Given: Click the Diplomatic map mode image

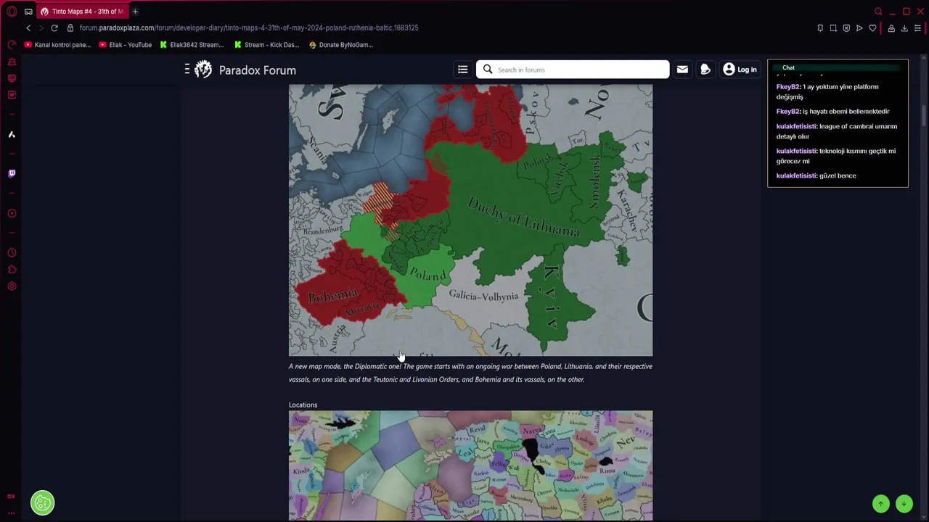Looking at the screenshot, I should [470, 220].
